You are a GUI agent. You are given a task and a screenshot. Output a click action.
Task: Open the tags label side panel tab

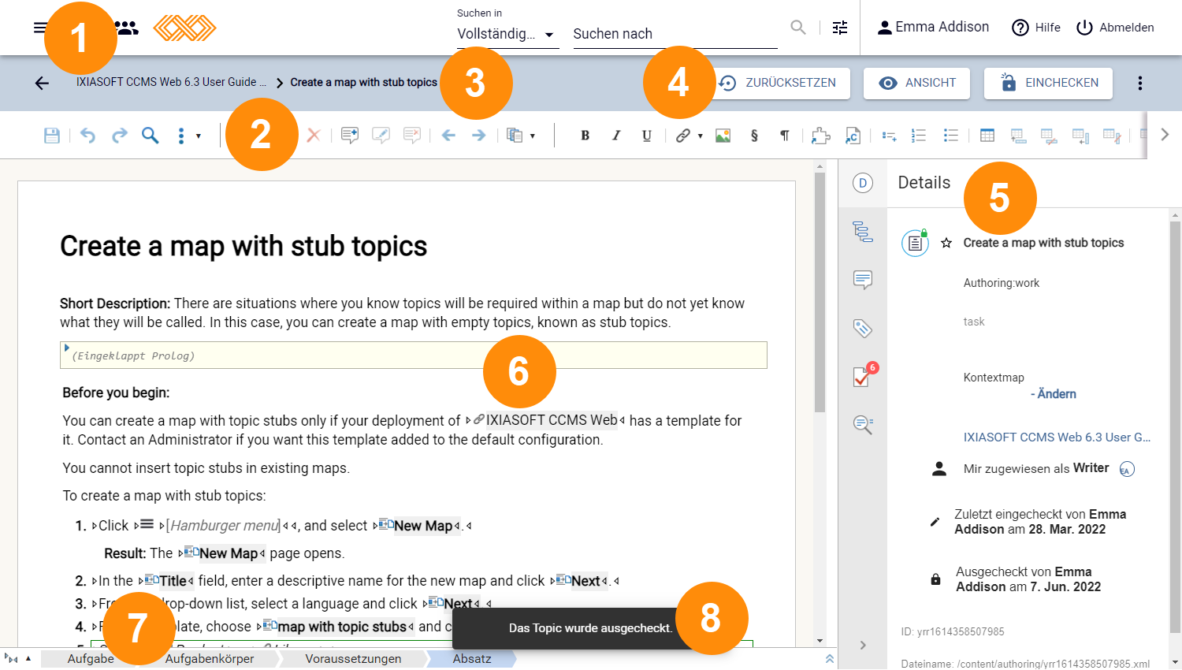(863, 328)
